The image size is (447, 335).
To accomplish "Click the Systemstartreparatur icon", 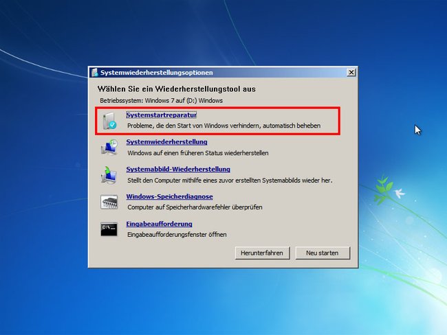I will (109, 121).
